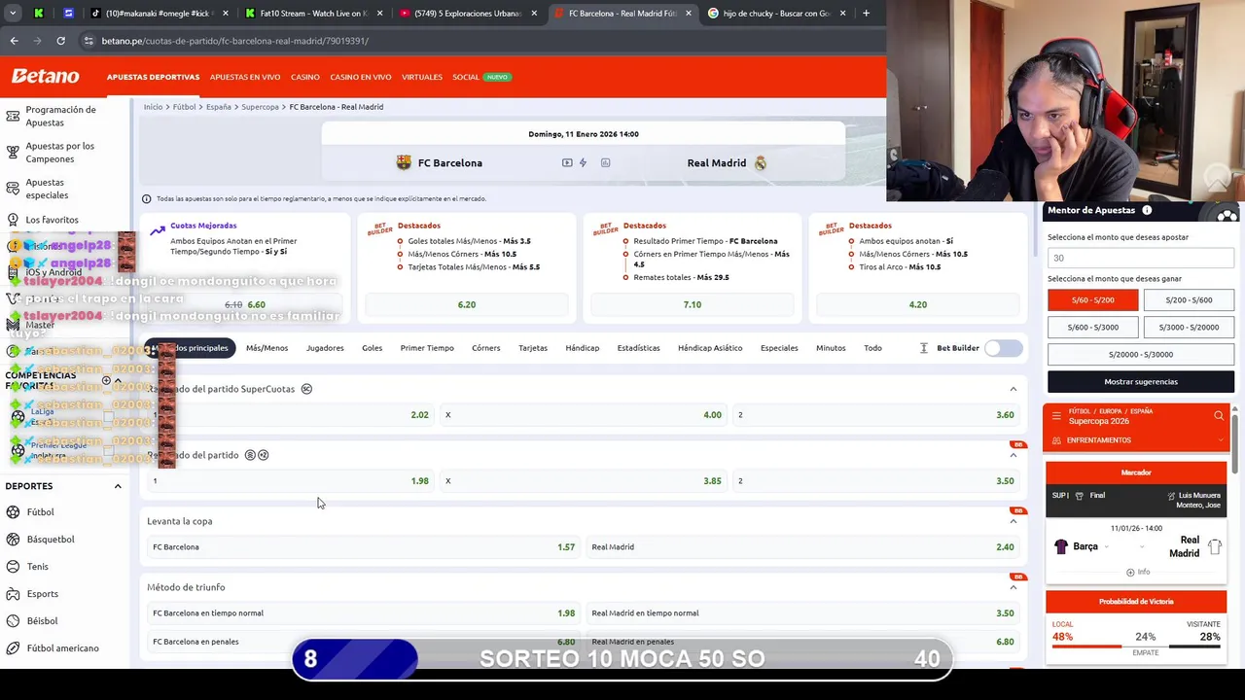This screenshot has width=1245, height=700.
Task: Collapse the Levanta la copa section
Action: coord(1013,521)
